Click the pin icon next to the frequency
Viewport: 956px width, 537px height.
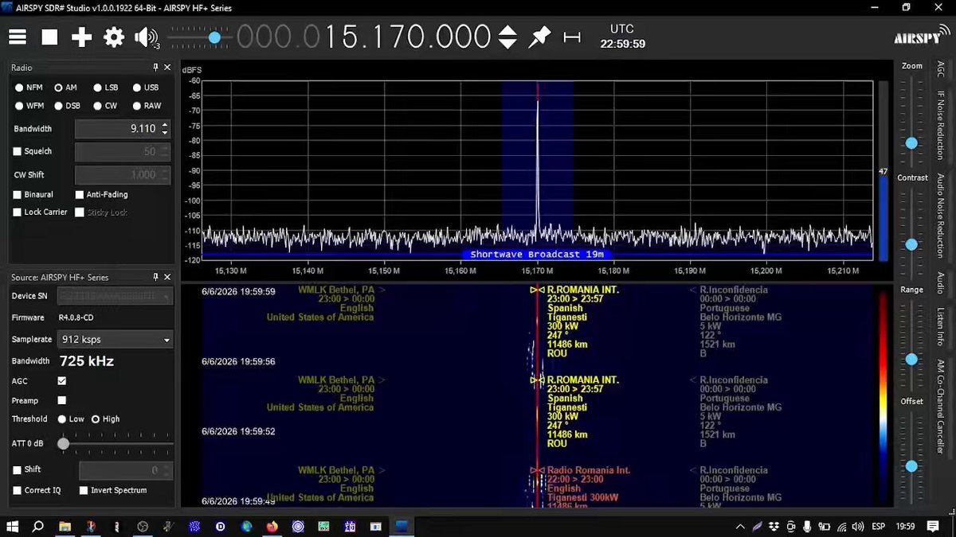540,37
